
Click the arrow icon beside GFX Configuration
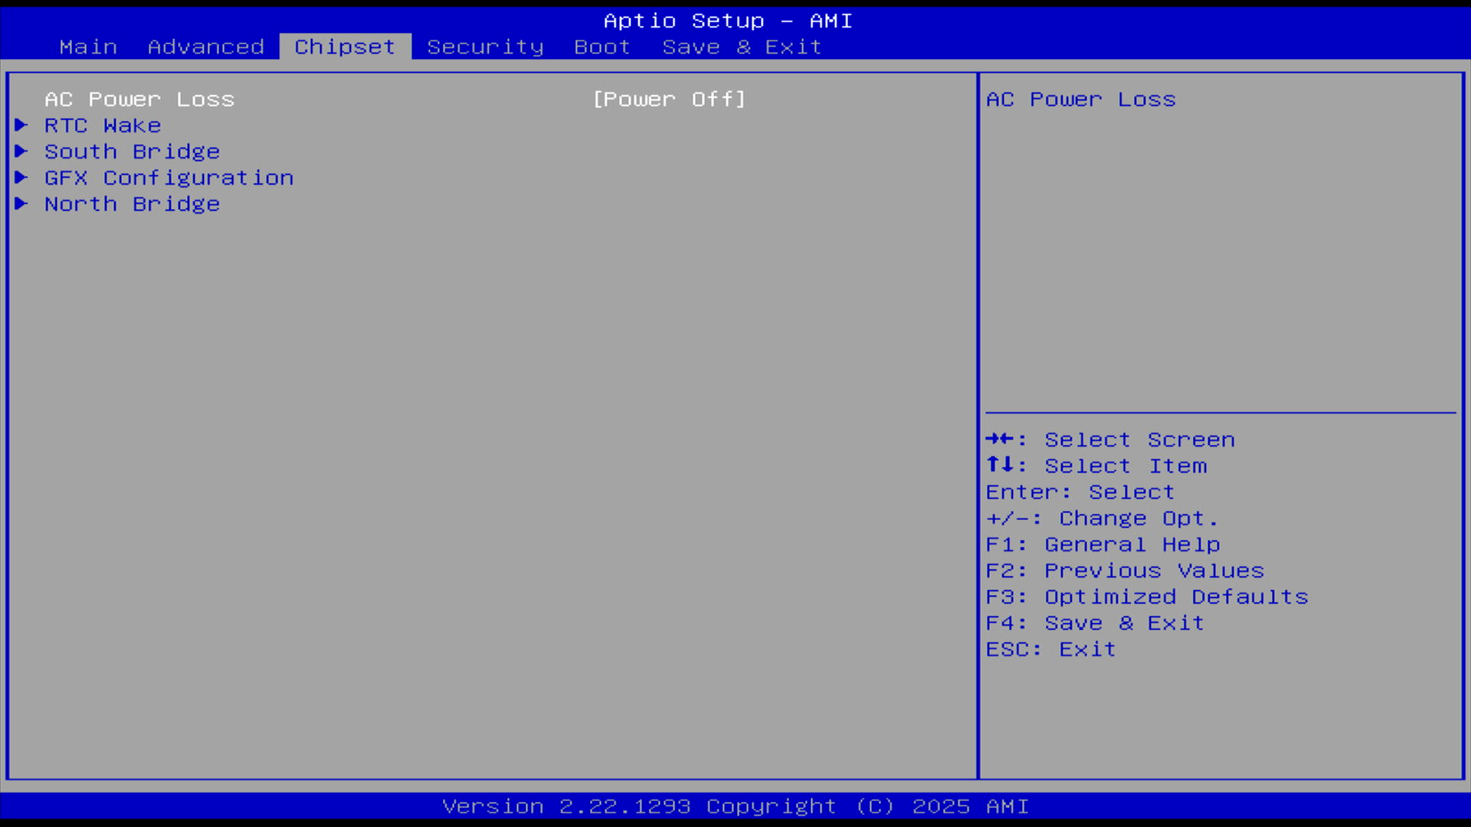point(21,177)
